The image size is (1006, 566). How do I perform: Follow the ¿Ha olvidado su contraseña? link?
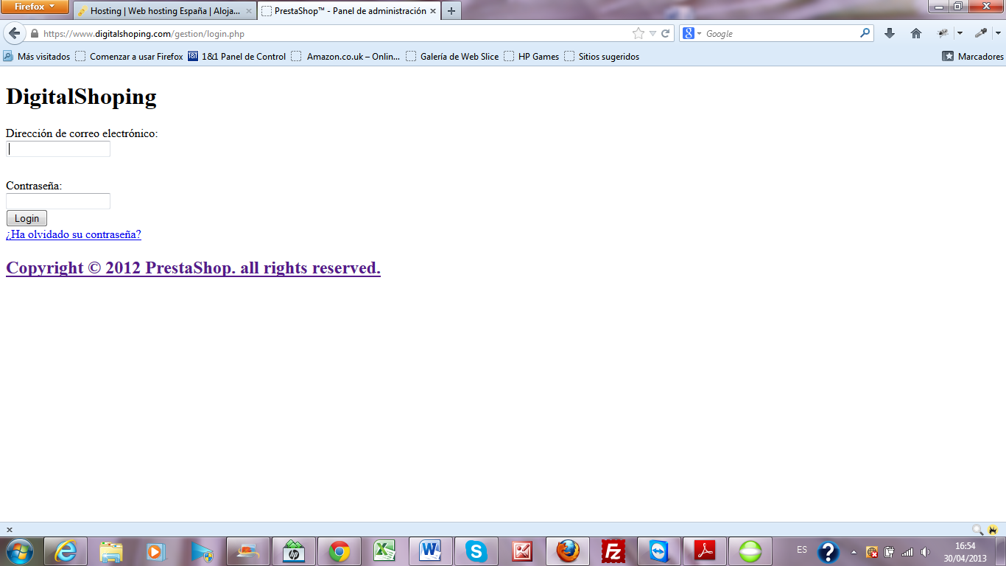point(74,234)
